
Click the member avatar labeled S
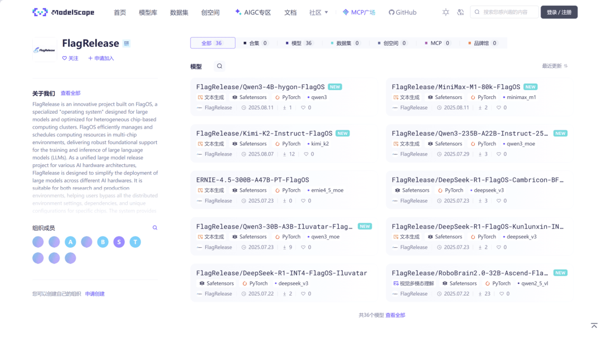[x=119, y=242]
